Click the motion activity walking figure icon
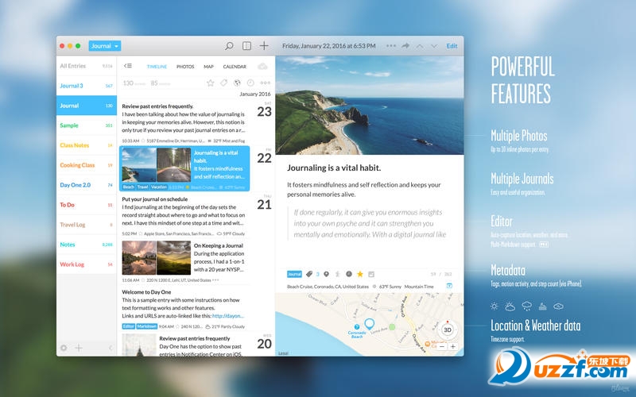 tap(337, 274)
